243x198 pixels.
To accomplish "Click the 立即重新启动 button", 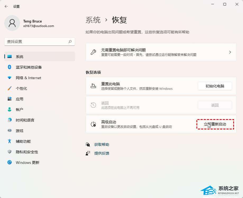I will click(x=215, y=124).
